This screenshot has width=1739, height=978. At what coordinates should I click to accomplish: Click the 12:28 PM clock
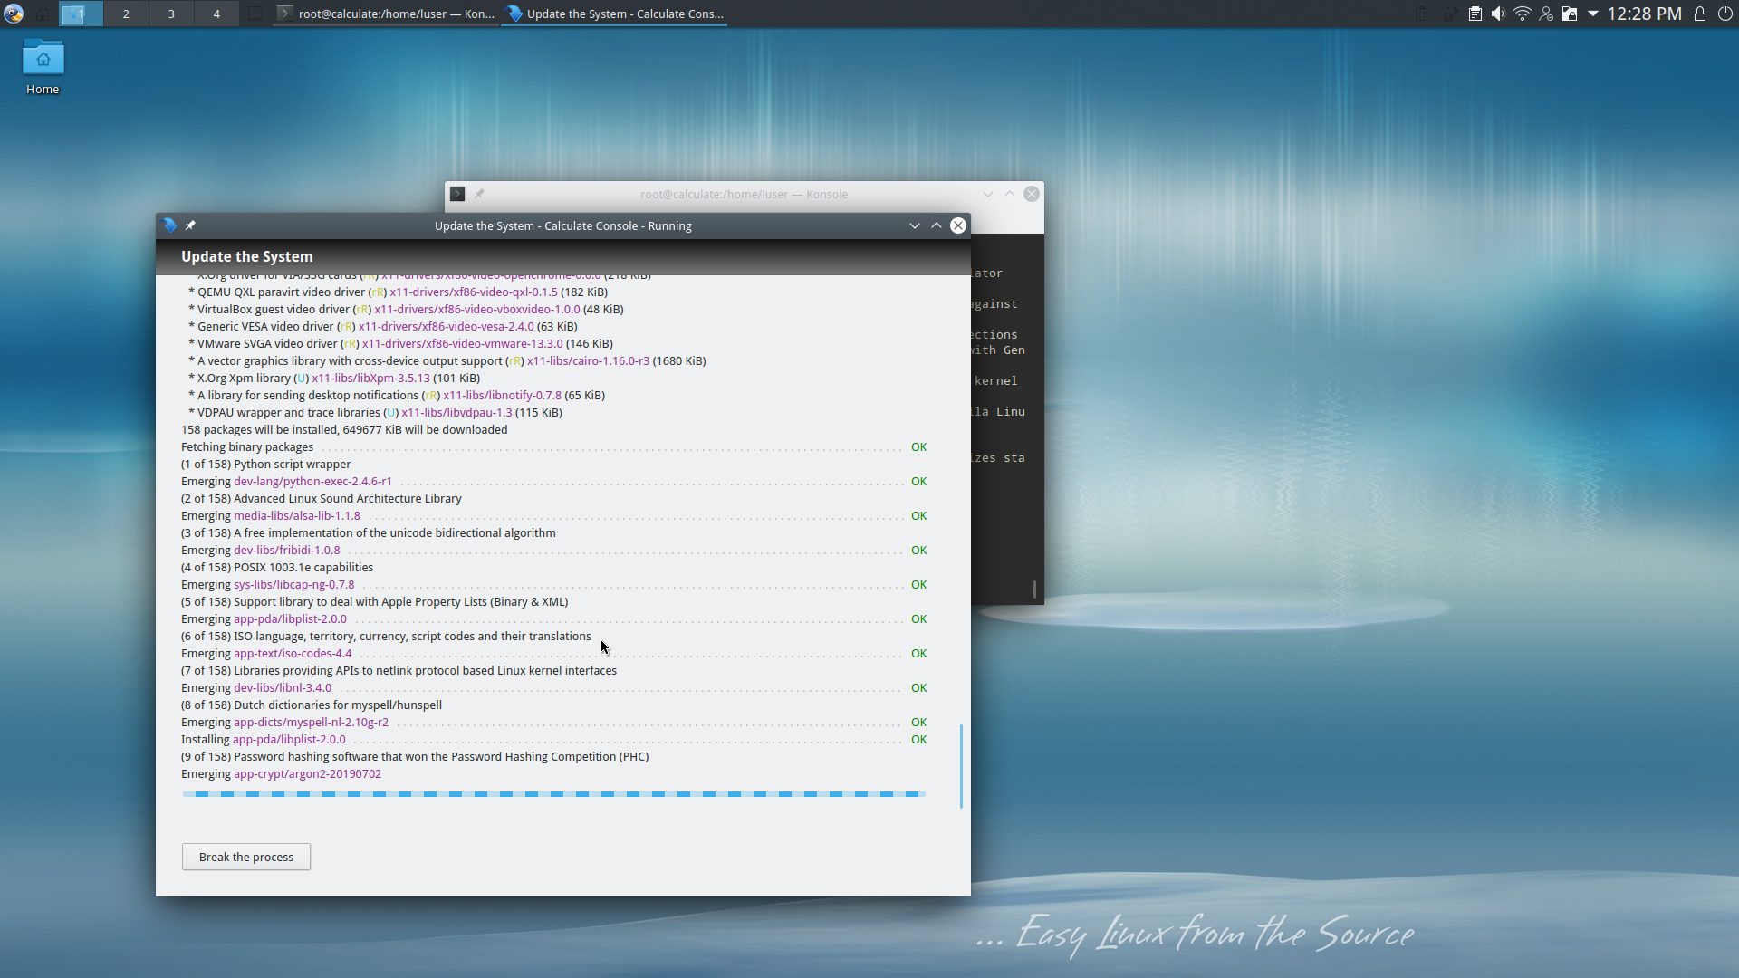[1644, 14]
